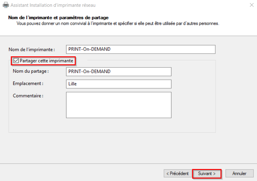This screenshot has height=181, width=257.
Task: Continue with the Suivant button
Action: click(x=207, y=174)
